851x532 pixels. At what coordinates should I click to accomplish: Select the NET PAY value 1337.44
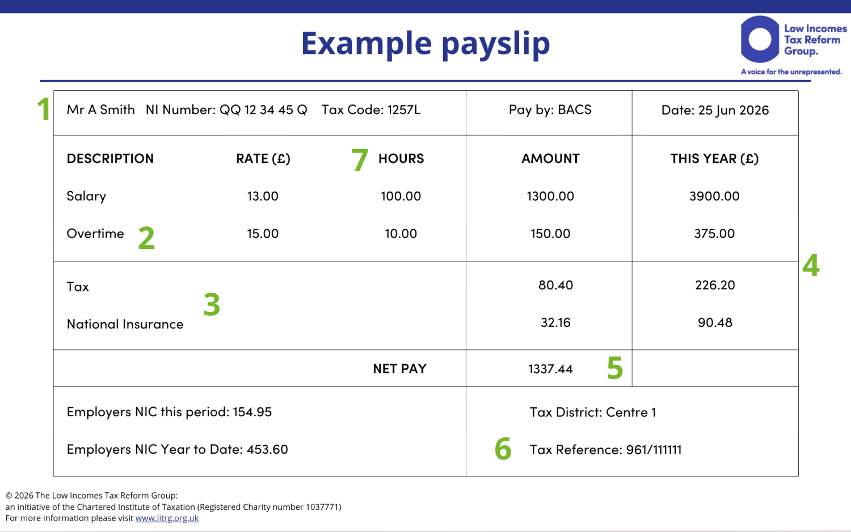point(549,368)
